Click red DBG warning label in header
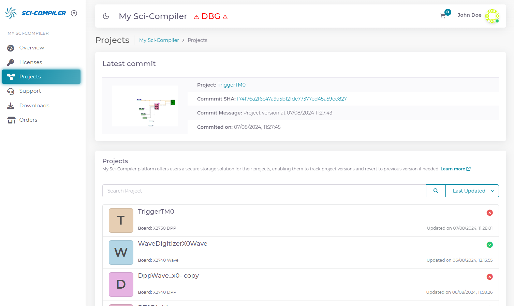The width and height of the screenshot is (514, 306). (x=211, y=16)
